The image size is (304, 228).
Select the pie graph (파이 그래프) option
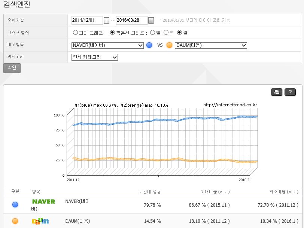click(76, 33)
